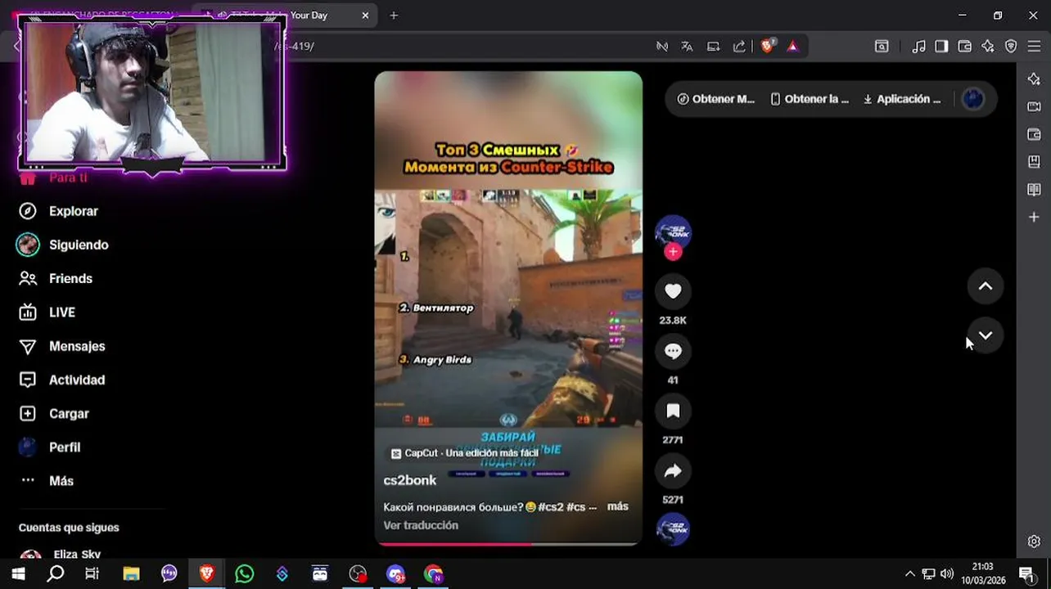Open the spinning sound disc icon
1051x589 pixels.
click(673, 528)
